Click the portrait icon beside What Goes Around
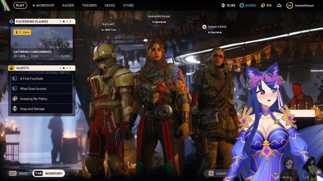323x181 pixels. point(15,88)
